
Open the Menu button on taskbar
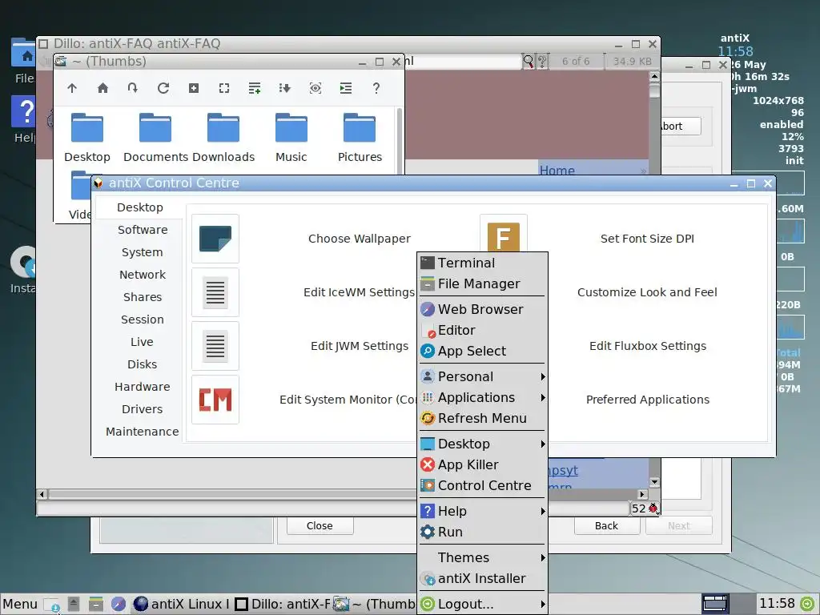point(20,605)
